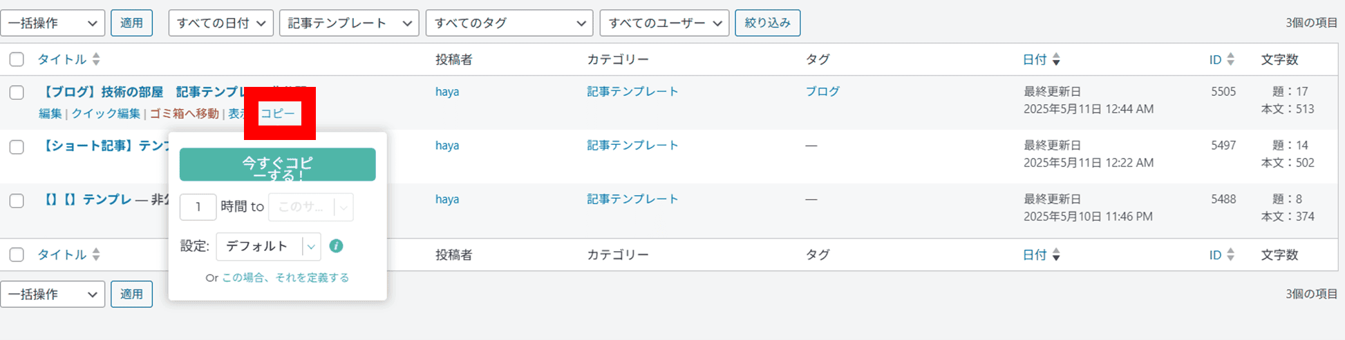
Task: Click the ゴミ箱へ移動 row action
Action: (185, 113)
